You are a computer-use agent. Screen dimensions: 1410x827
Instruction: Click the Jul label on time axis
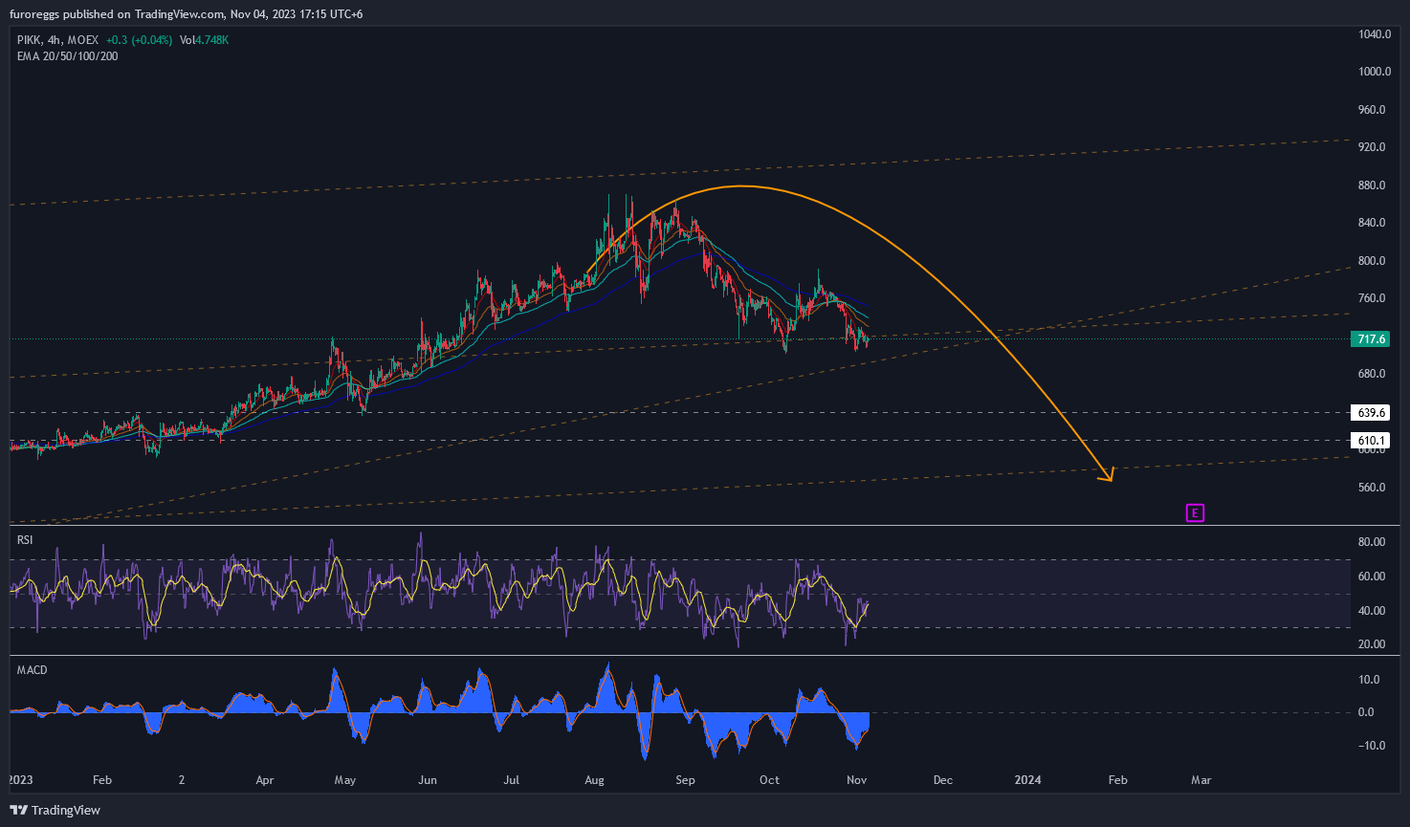[512, 780]
